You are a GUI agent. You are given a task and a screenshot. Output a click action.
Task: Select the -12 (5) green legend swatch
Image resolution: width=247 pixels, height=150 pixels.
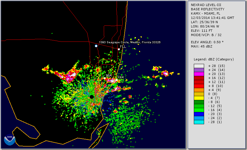point(199,106)
